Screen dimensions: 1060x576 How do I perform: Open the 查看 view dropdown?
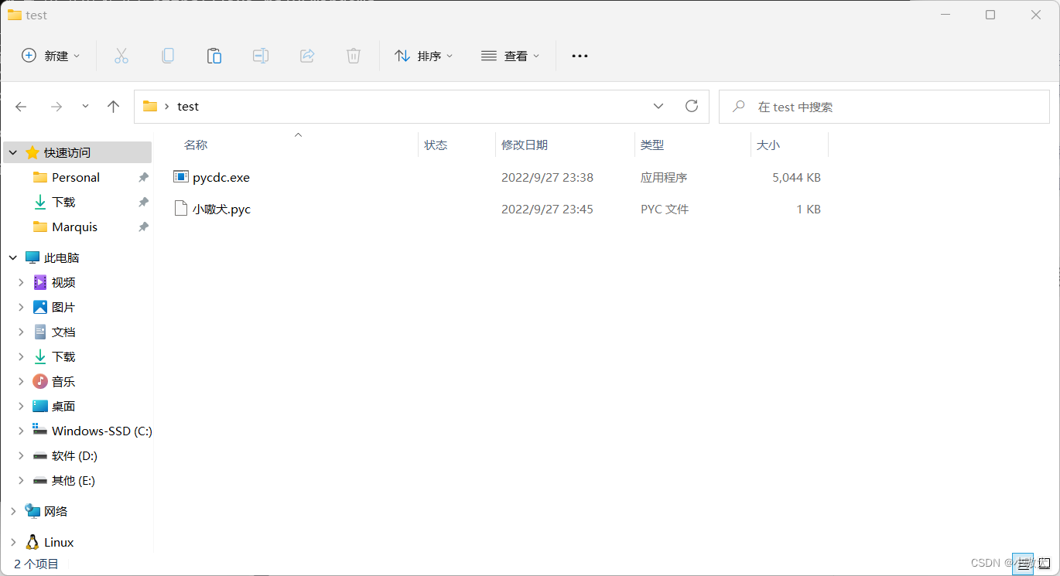pos(511,55)
